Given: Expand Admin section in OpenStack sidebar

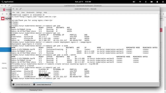Looking at the screenshot, I should point(4,63).
